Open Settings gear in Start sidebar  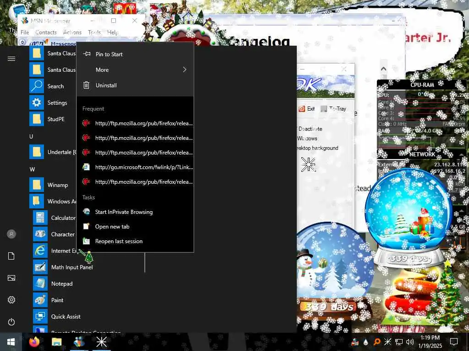pos(11,300)
